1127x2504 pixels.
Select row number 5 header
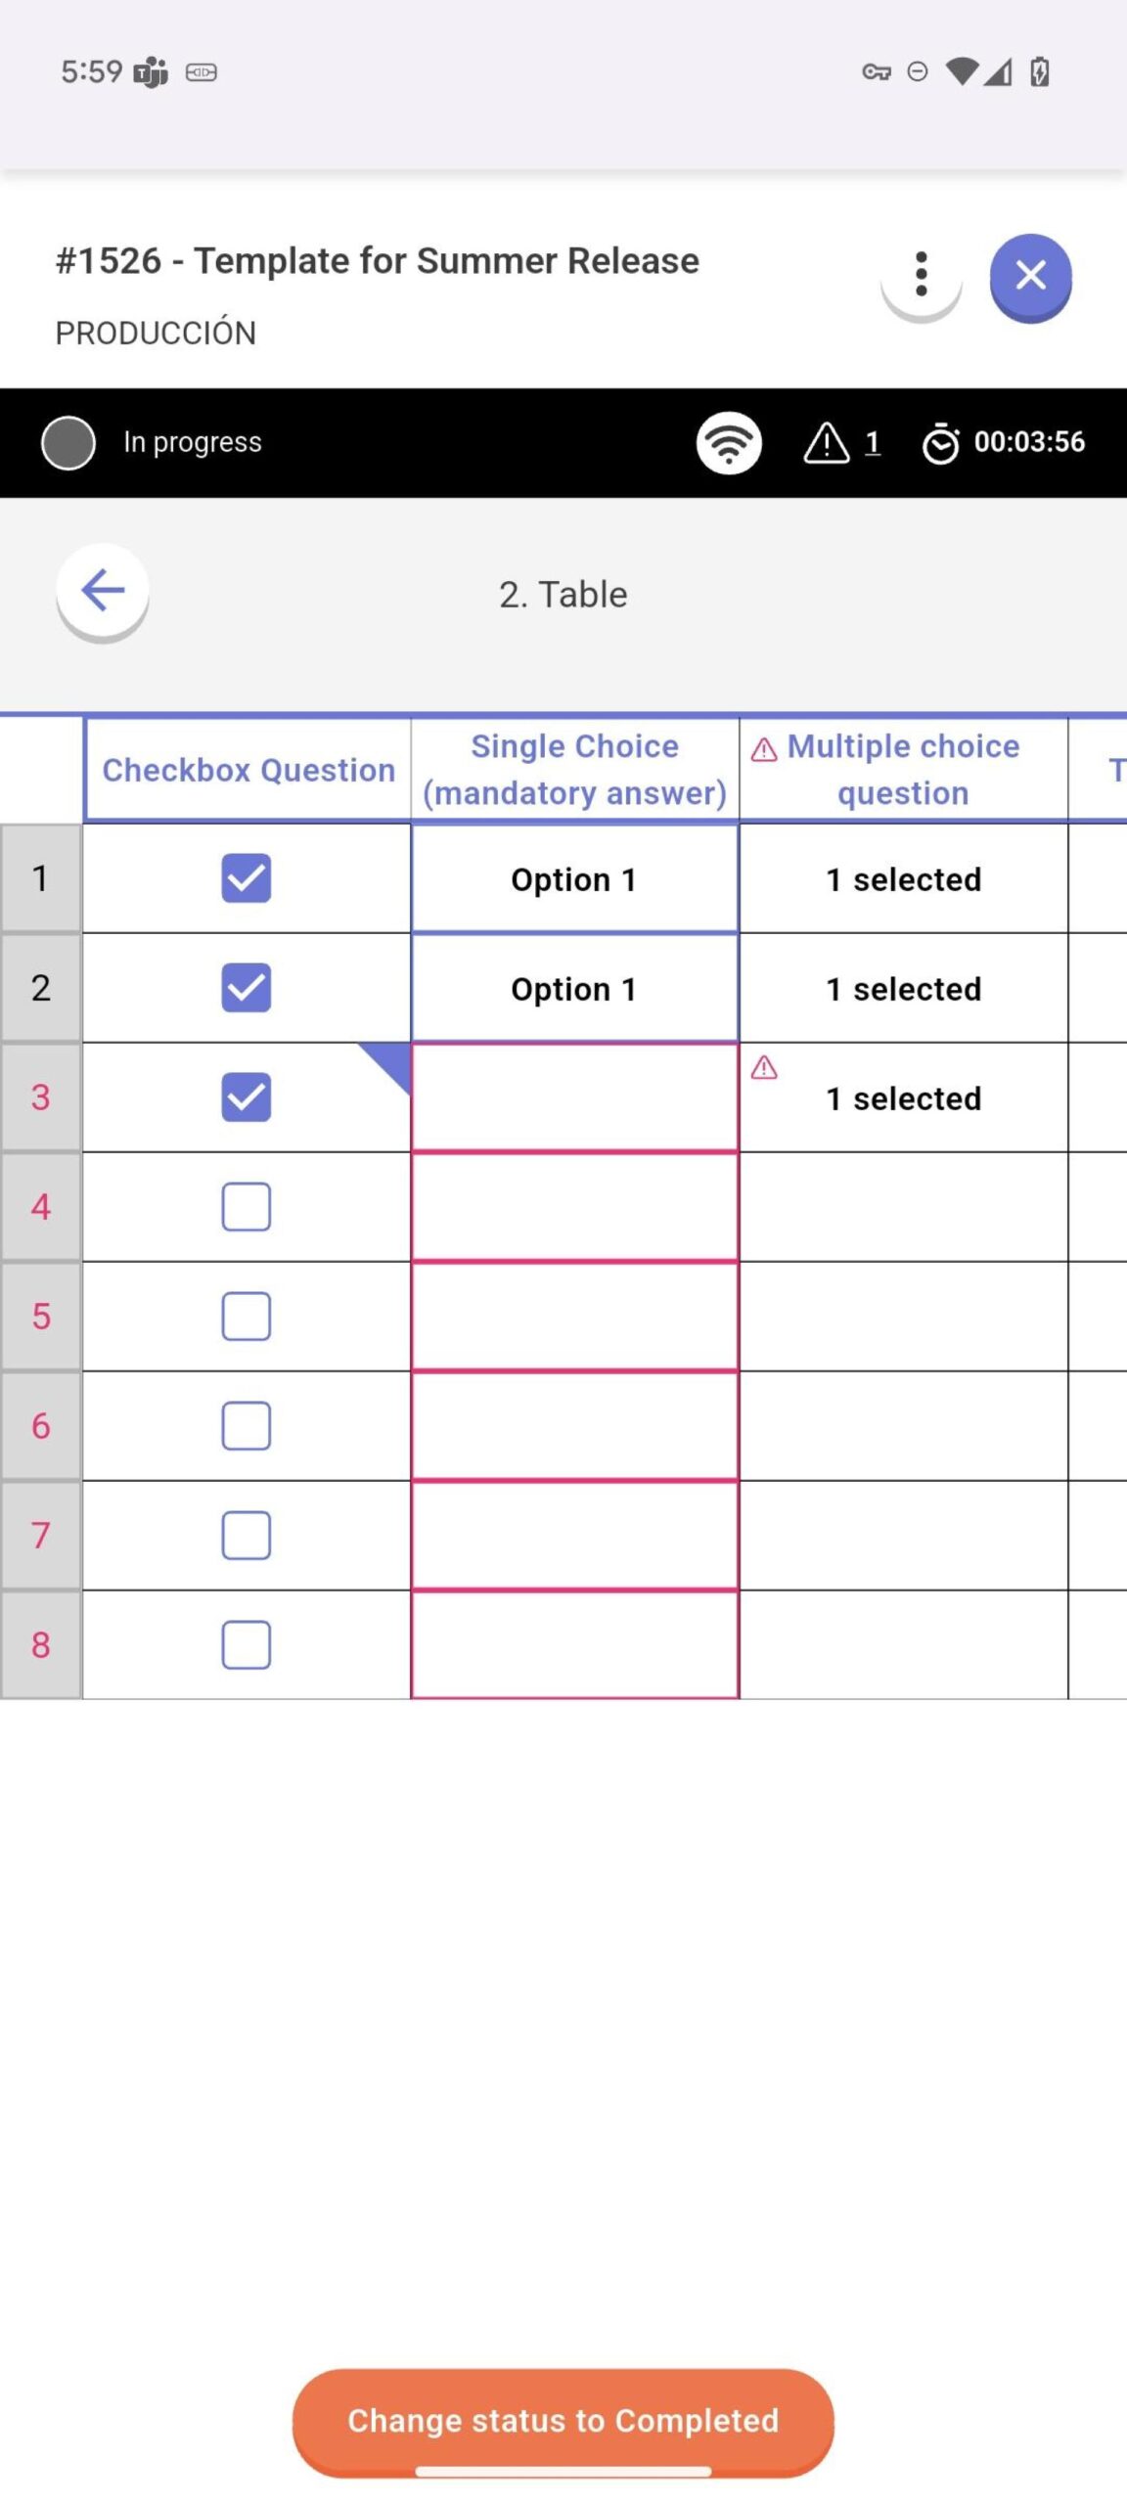[x=41, y=1317]
